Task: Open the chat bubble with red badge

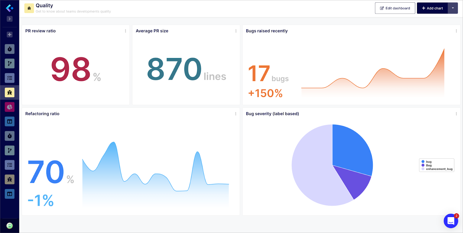Action: point(451,221)
